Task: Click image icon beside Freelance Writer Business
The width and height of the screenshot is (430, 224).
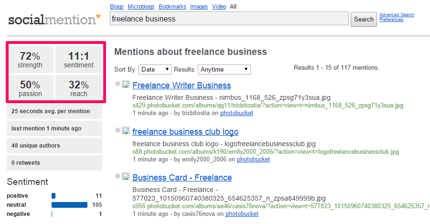Action: (x=126, y=85)
